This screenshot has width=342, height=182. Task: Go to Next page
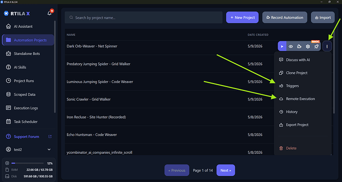[226, 170]
